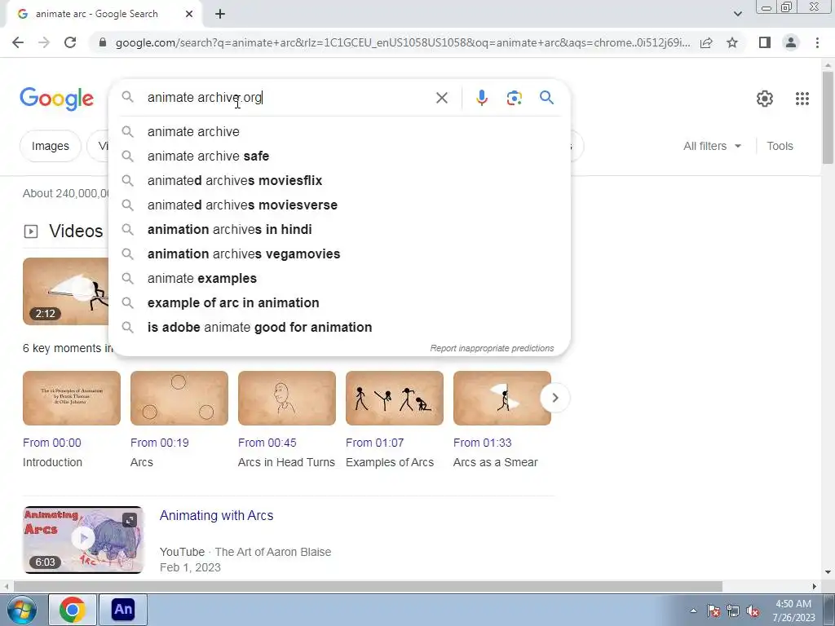This screenshot has width=835, height=626.
Task: Select 'animation archives in hindi' suggestion
Action: click(339, 229)
